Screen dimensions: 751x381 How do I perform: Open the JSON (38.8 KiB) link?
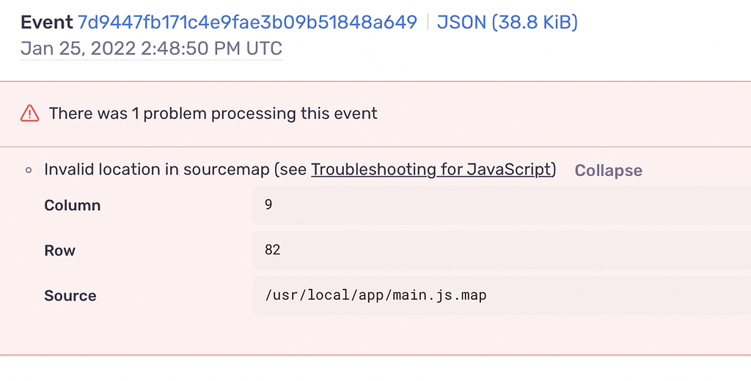tap(508, 22)
